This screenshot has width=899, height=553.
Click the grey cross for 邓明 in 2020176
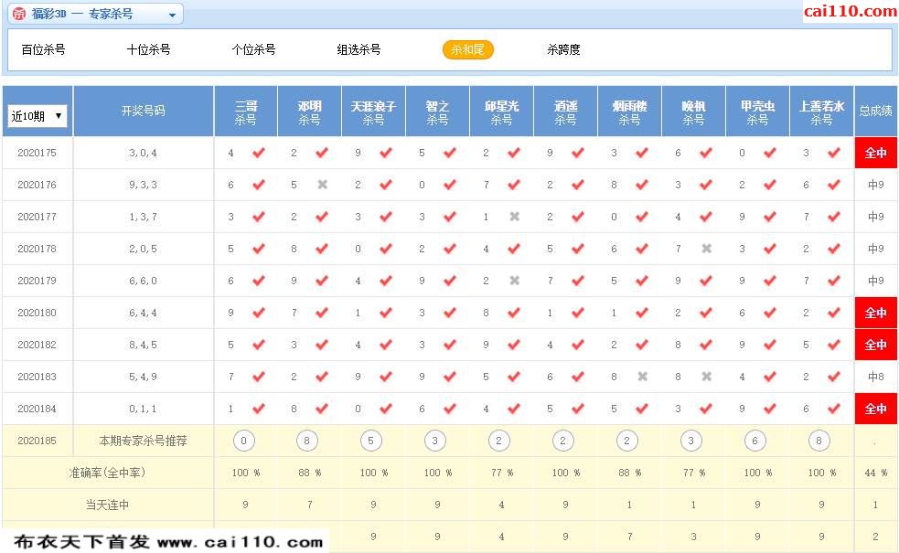323,185
